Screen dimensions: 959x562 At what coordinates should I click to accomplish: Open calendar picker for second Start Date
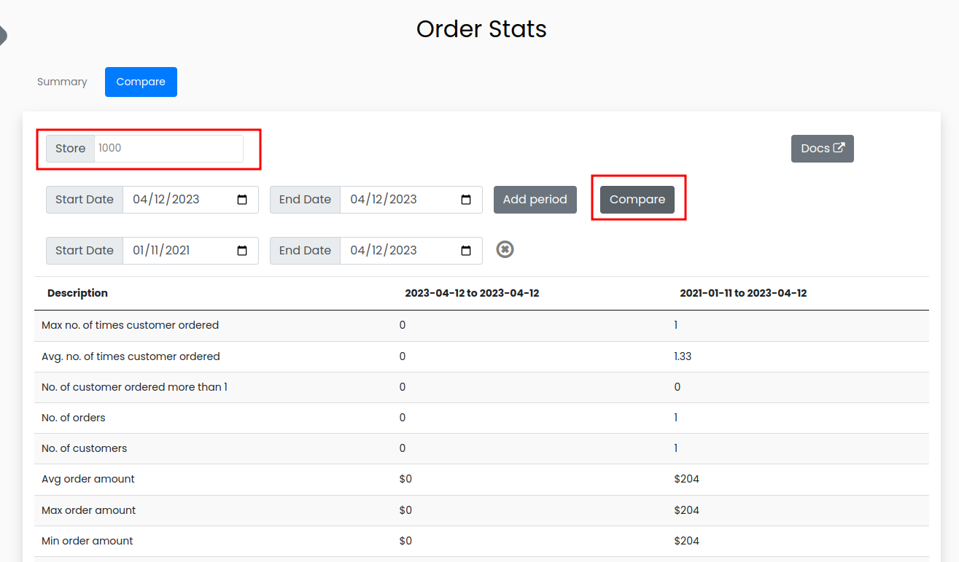[242, 251]
